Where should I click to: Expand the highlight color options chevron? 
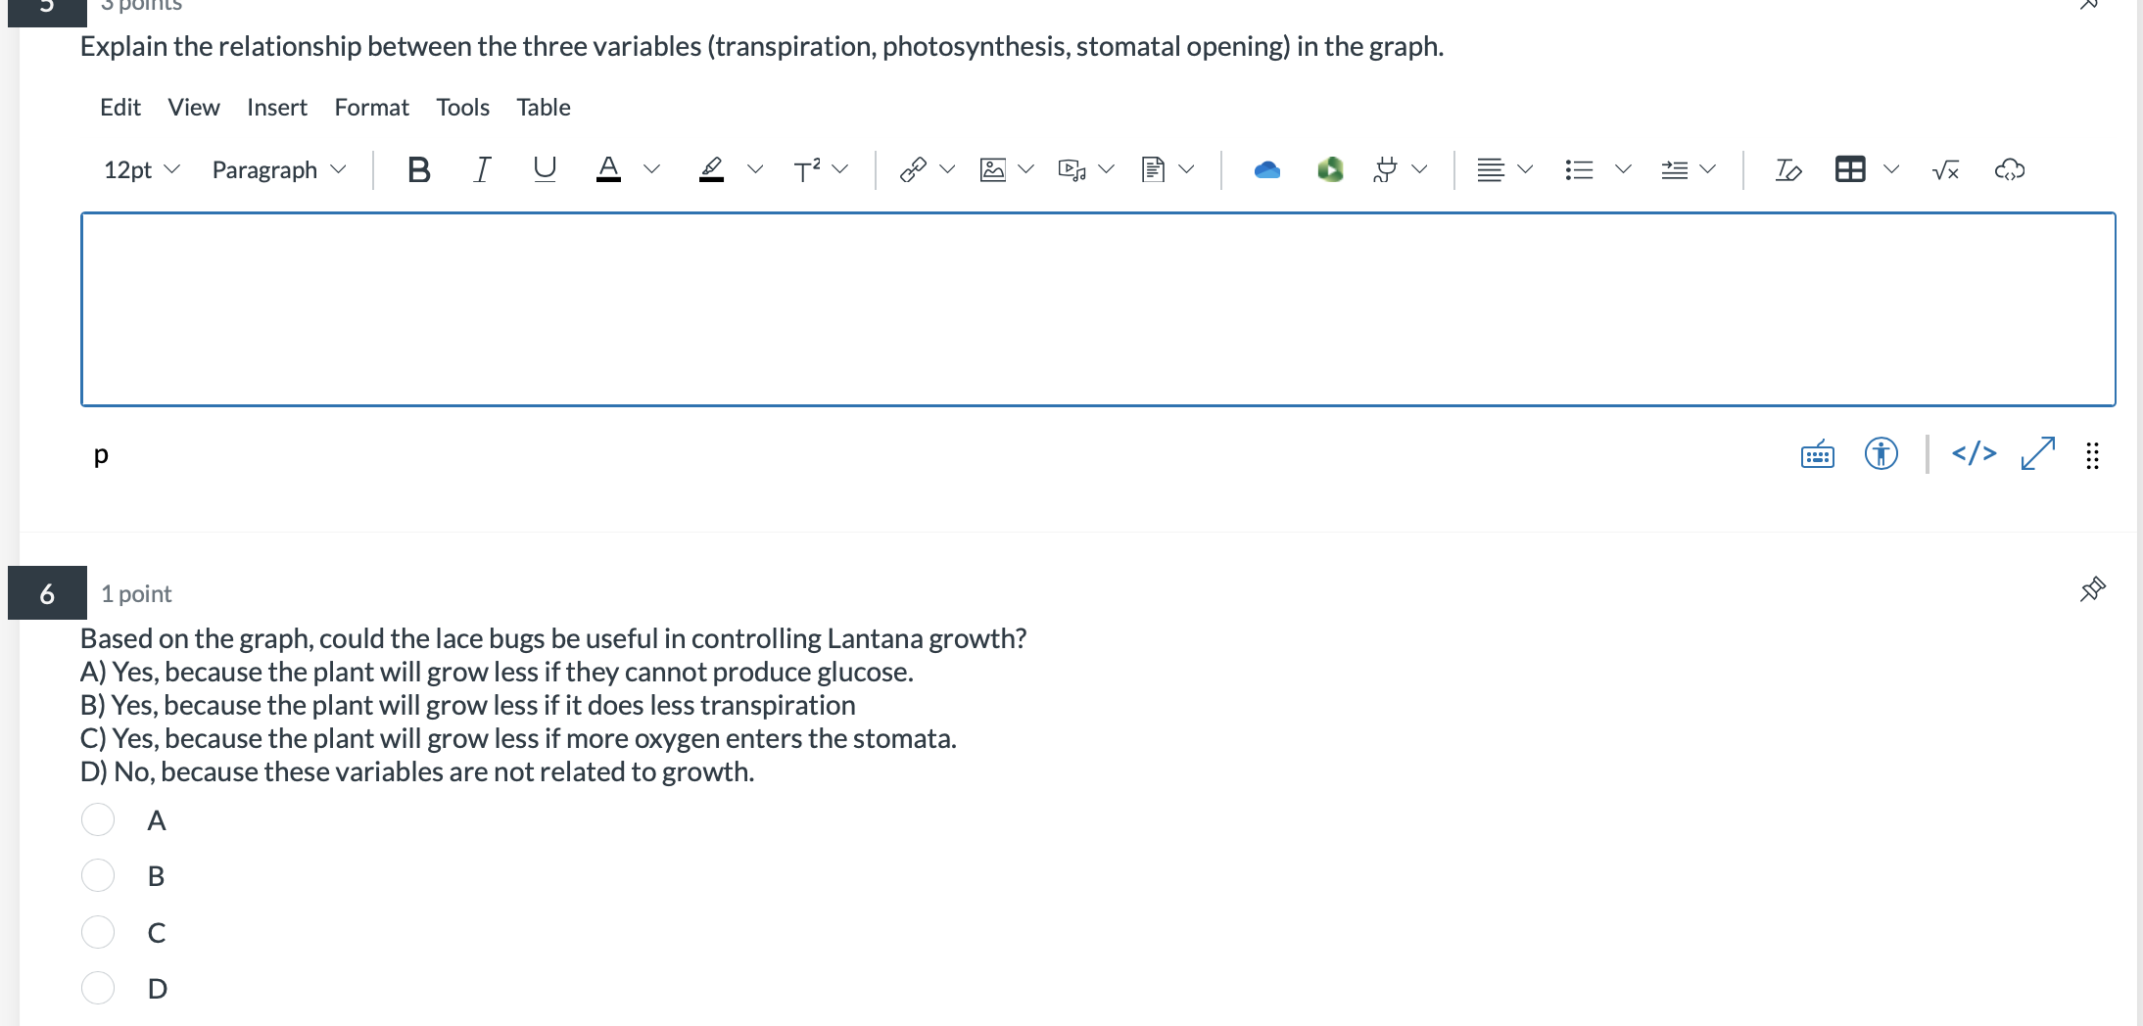tap(755, 170)
